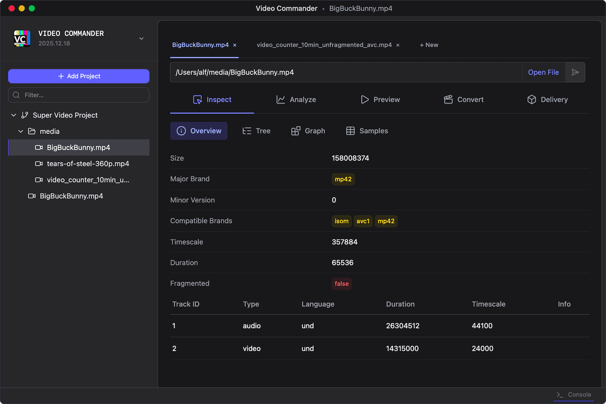Toggle the Overview display mode

tap(199, 131)
